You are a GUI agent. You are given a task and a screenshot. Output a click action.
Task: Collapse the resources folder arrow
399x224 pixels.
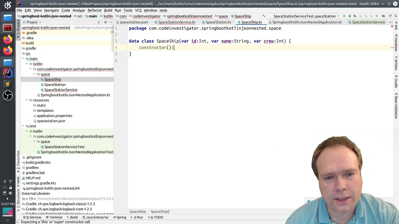pyautogui.click(x=27, y=100)
